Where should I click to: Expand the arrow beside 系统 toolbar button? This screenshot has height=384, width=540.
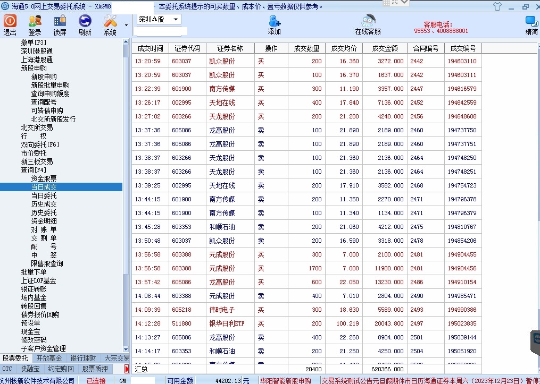tap(126, 25)
